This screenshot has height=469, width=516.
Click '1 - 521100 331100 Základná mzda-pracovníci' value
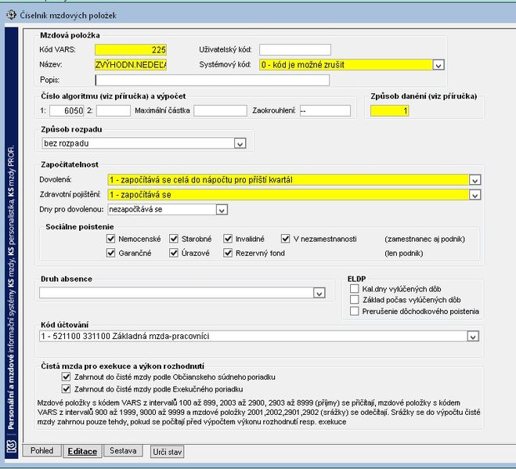pos(125,337)
